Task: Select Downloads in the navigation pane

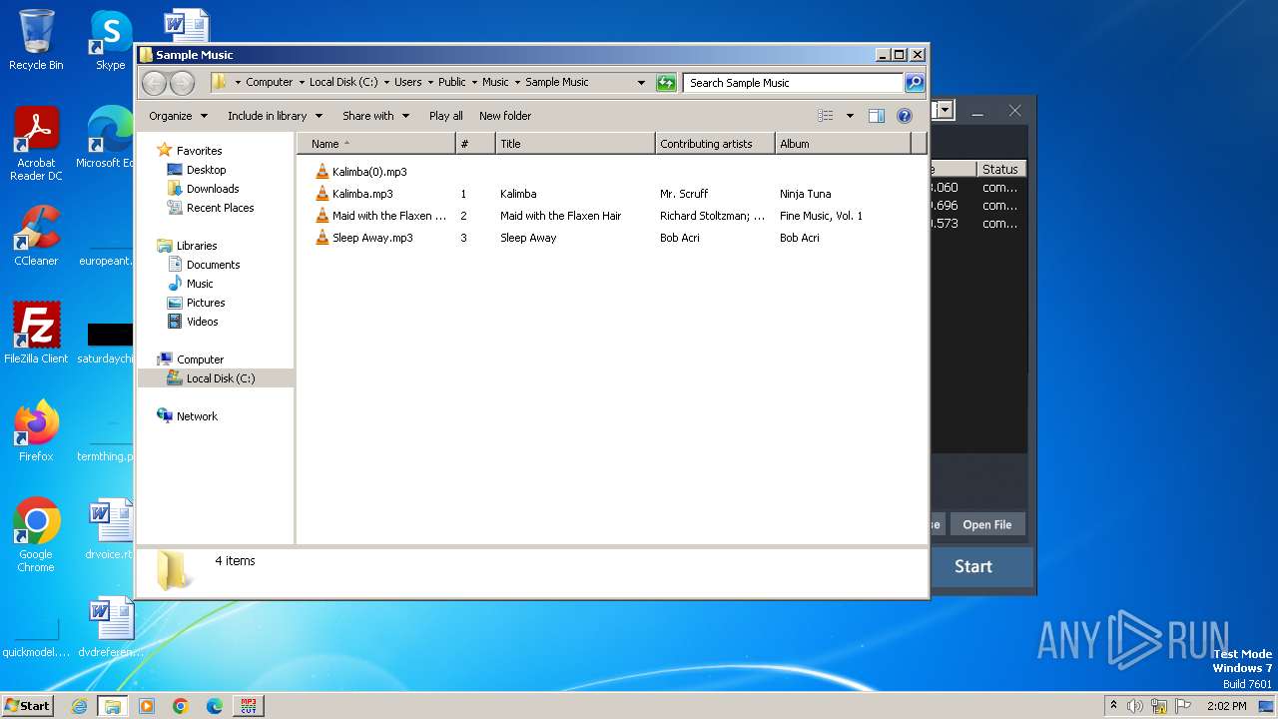Action: [213, 189]
